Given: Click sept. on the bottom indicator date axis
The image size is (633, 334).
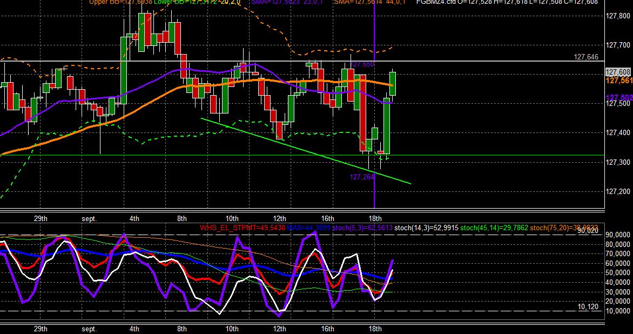Looking at the screenshot, I should pyautogui.click(x=89, y=329).
